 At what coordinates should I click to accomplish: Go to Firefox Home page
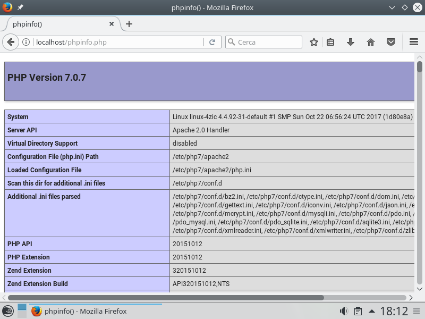point(370,42)
